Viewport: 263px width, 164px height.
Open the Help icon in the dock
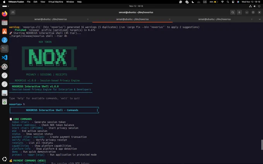pyautogui.click(x=5, y=40)
